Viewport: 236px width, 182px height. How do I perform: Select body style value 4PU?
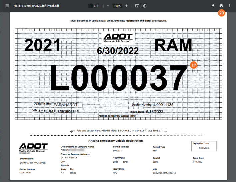115,173
